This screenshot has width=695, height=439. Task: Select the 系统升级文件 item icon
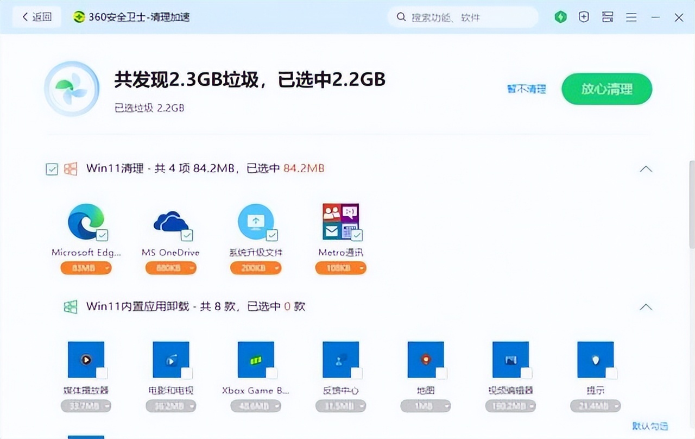(256, 220)
